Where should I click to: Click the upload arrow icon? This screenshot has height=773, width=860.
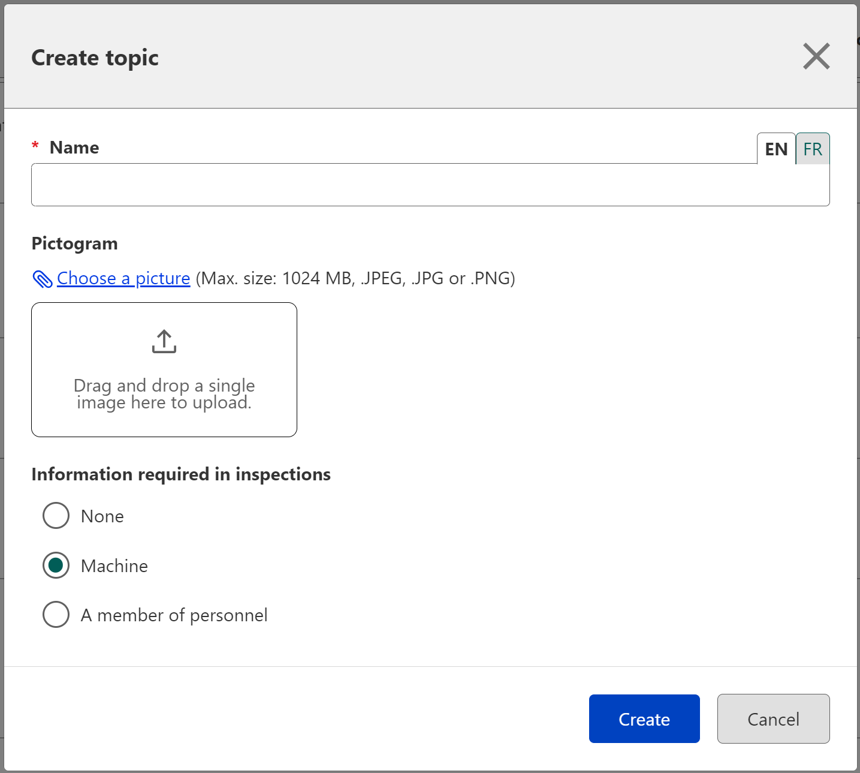164,341
